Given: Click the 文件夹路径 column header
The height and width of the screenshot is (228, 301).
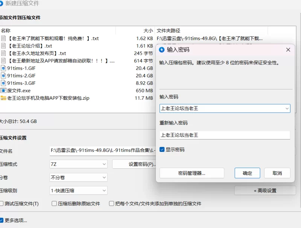Looking at the screenshot, I should [x=168, y=31].
